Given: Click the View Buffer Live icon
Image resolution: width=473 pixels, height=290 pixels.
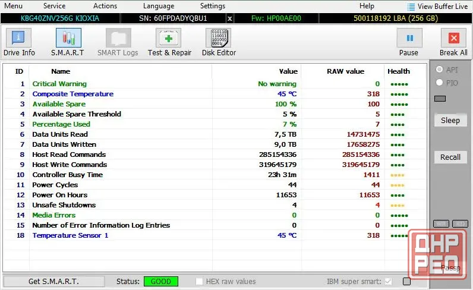Looking at the screenshot, I should click(411, 7).
